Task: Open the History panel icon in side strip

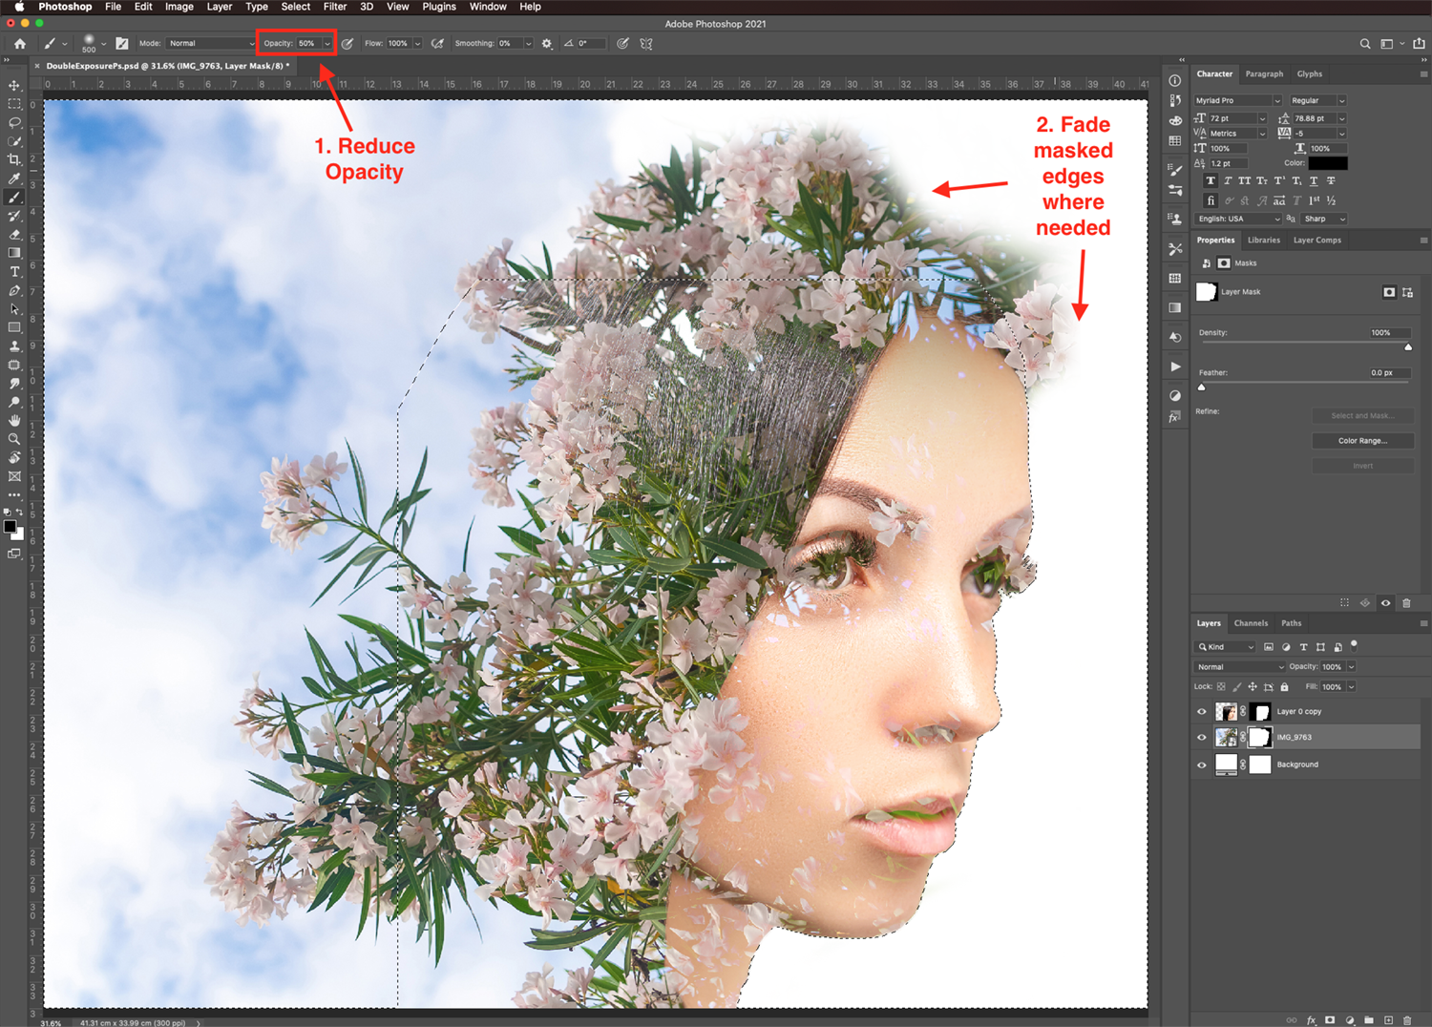Action: click(x=1175, y=100)
